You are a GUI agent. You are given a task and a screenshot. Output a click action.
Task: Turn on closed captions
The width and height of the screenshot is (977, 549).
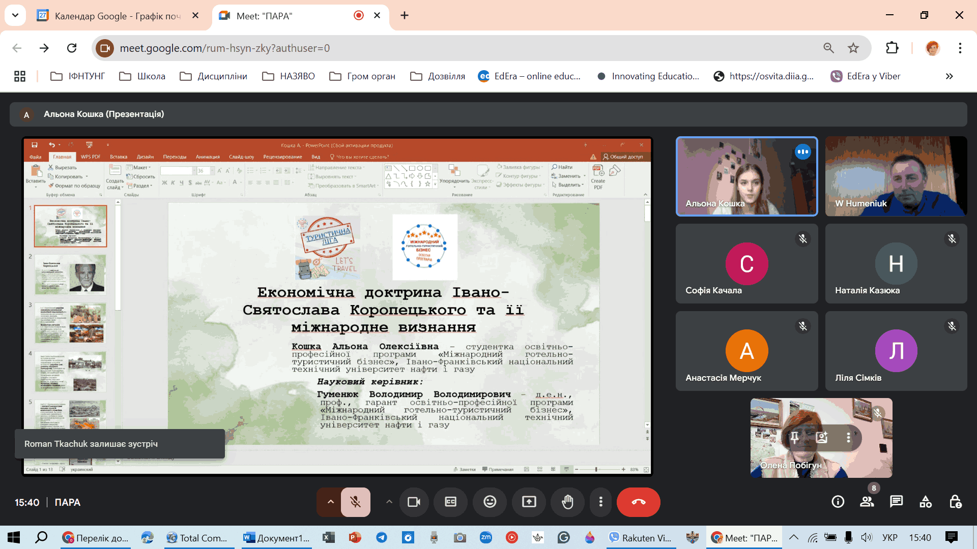(x=451, y=502)
